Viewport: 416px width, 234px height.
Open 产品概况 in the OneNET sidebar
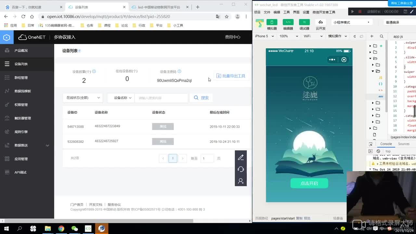click(x=21, y=51)
